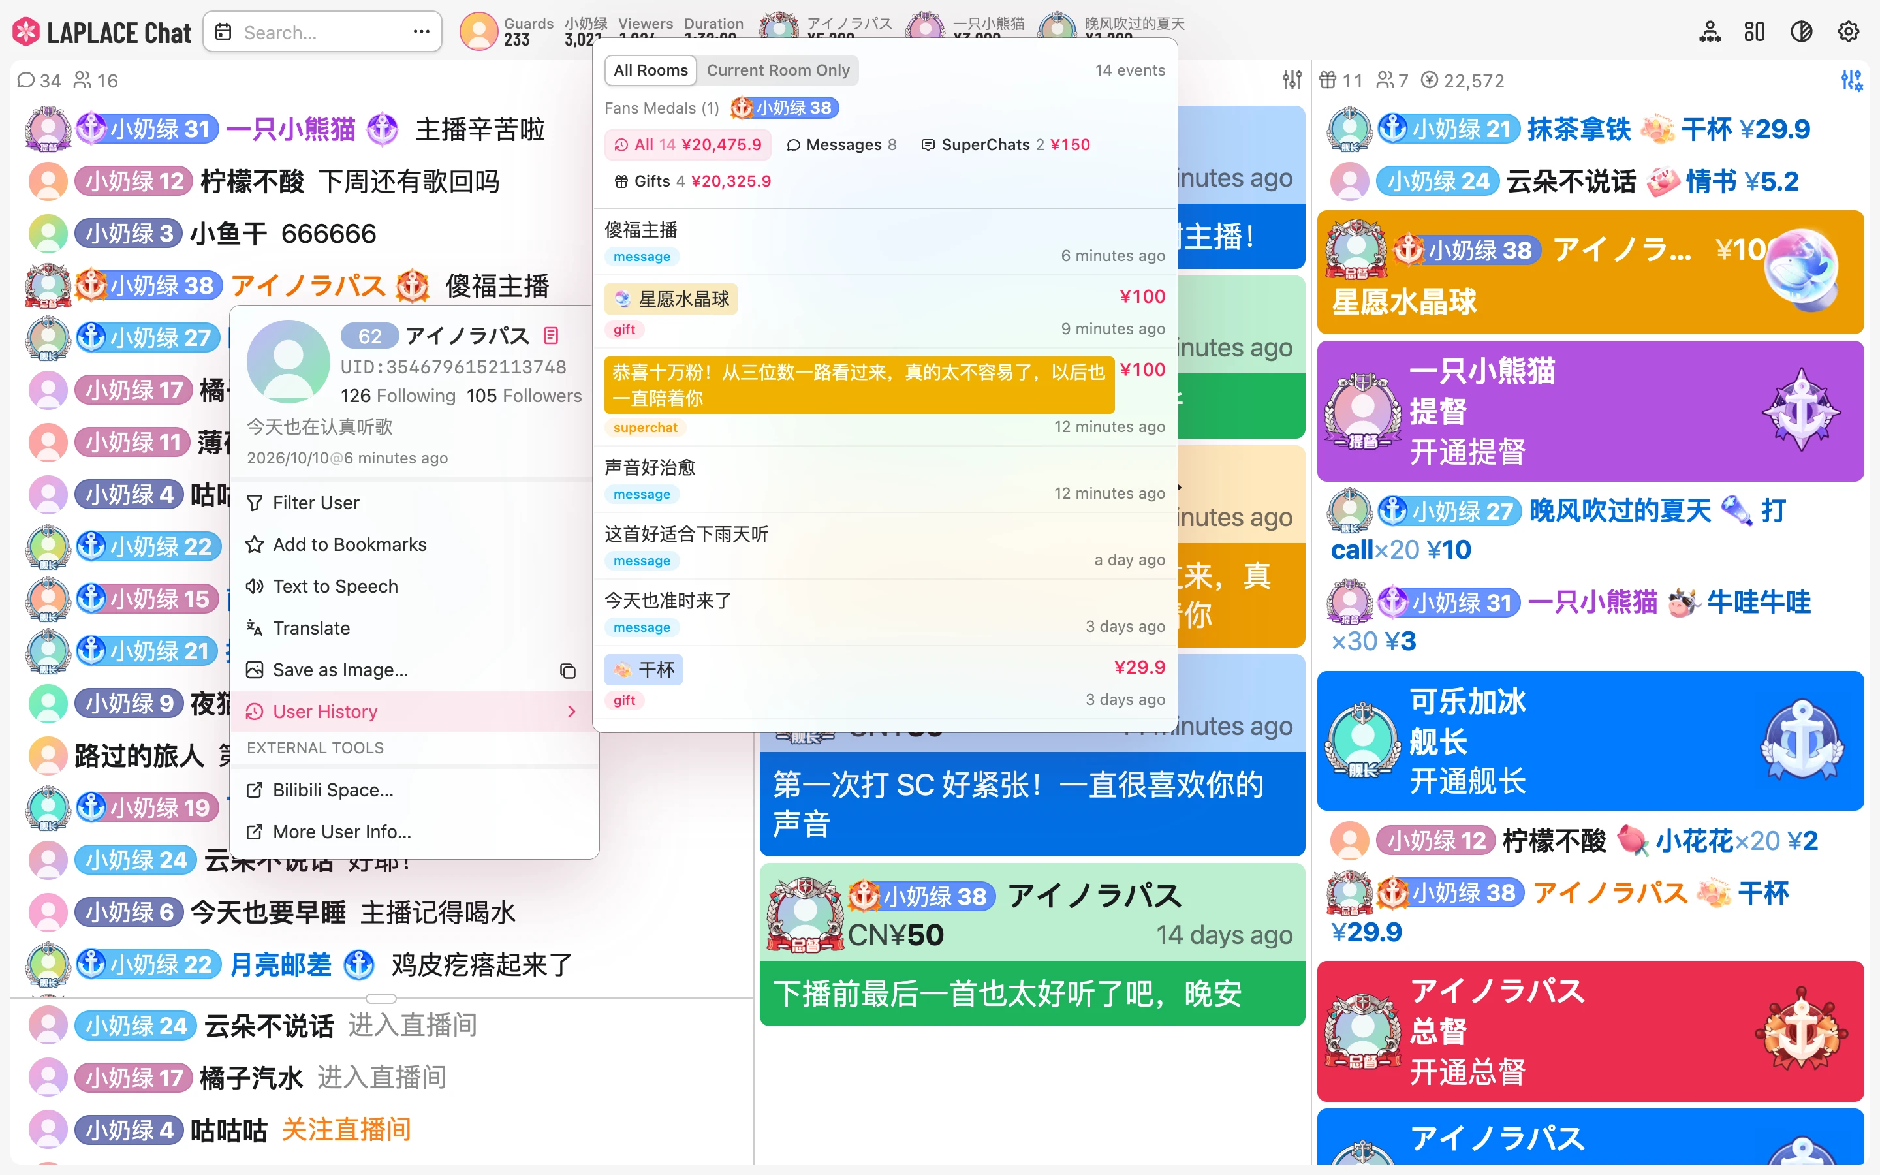This screenshot has width=1880, height=1175.
Task: Select the Current Room Only toggle
Action: [777, 70]
